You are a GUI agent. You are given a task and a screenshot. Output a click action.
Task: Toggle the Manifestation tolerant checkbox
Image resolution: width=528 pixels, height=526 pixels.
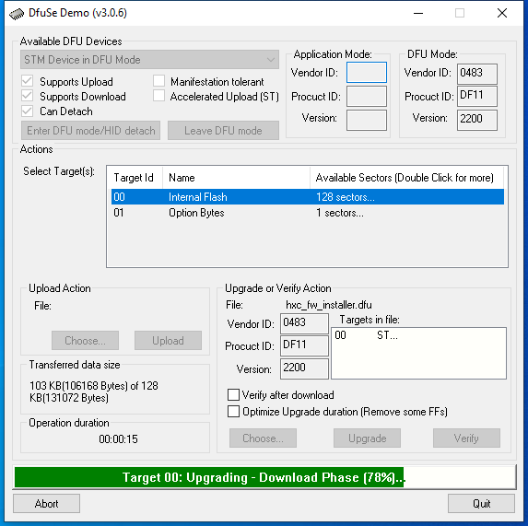click(x=158, y=81)
